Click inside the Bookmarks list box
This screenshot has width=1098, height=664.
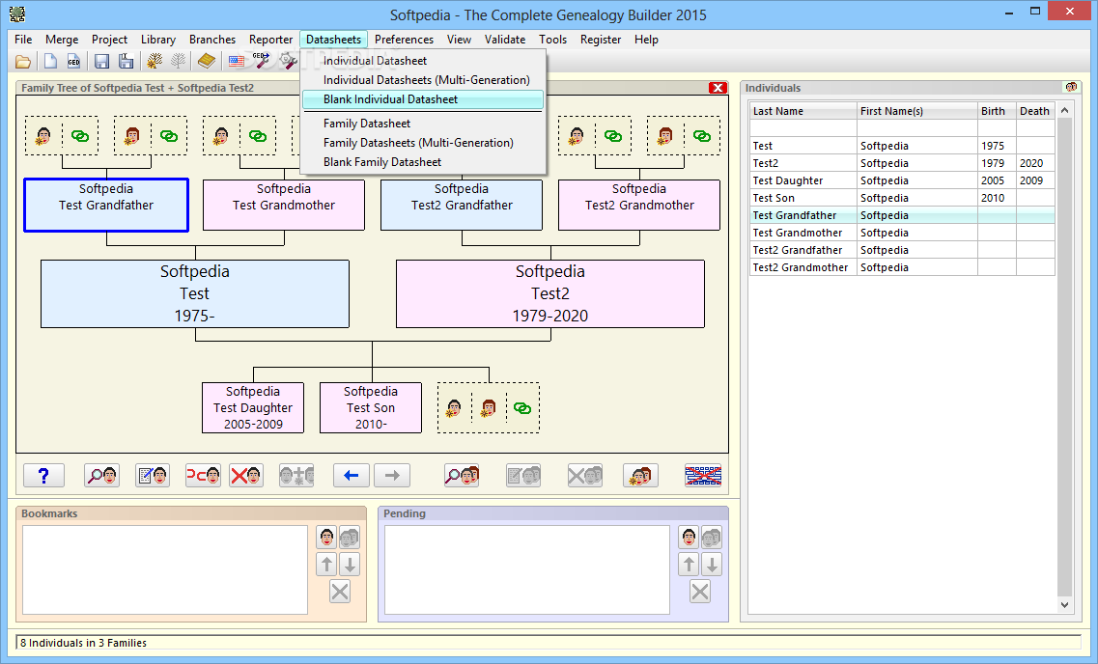point(165,570)
